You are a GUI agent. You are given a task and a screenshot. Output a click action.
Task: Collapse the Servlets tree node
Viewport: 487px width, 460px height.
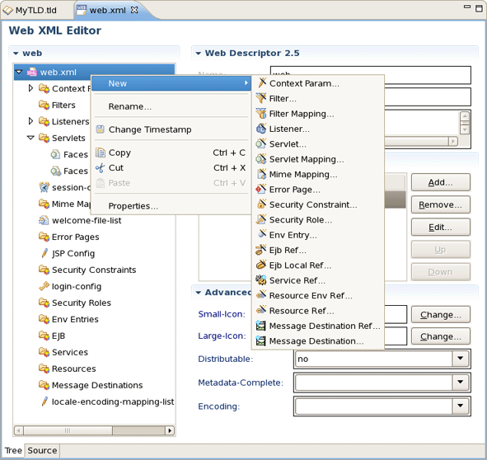click(x=30, y=138)
